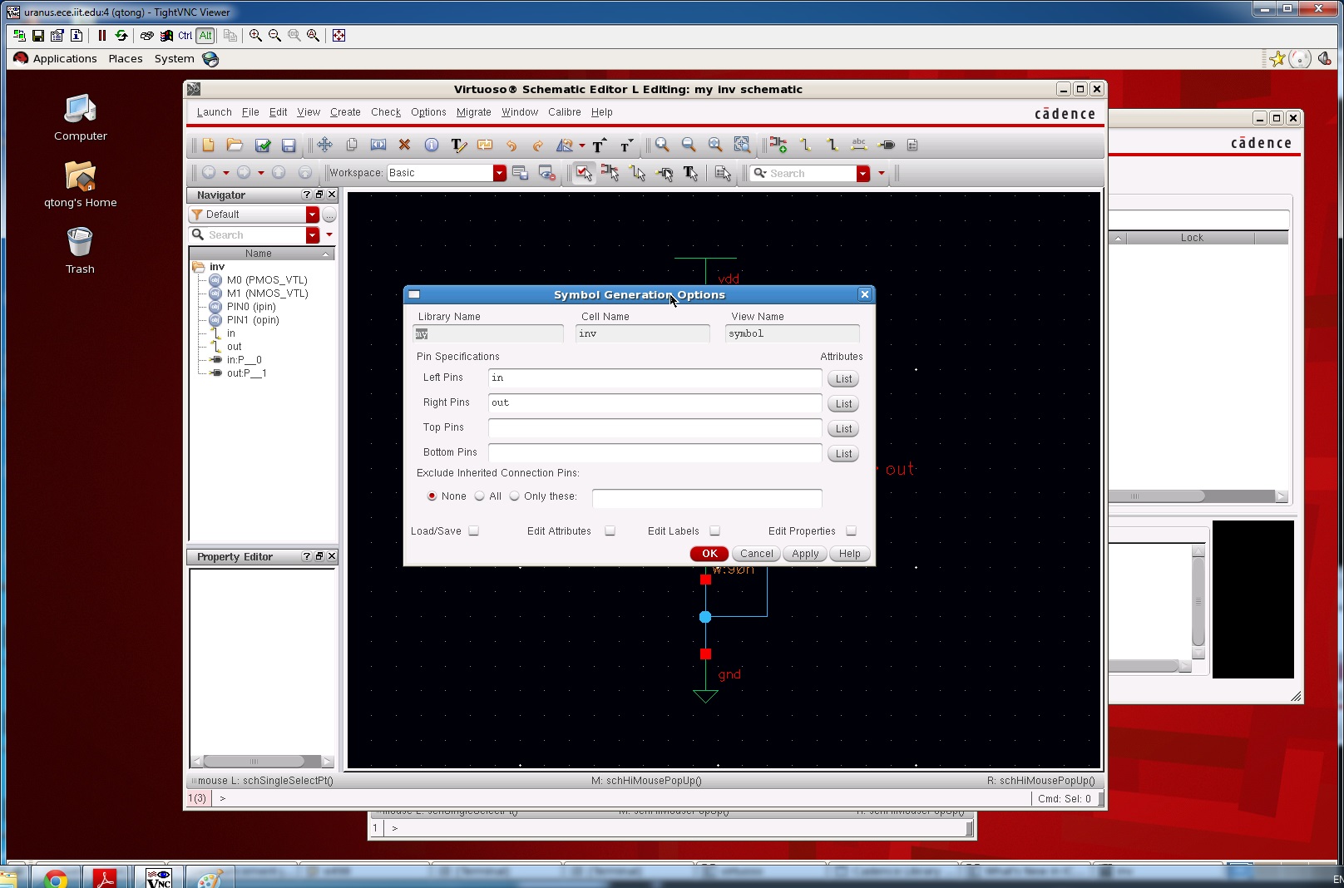The height and width of the screenshot is (888, 1344).
Task: Open the Computer desktop icon
Action: click(80, 117)
